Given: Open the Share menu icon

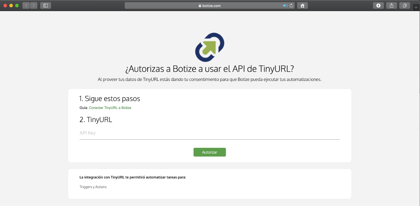Looking at the screenshot, I should click(x=391, y=6).
